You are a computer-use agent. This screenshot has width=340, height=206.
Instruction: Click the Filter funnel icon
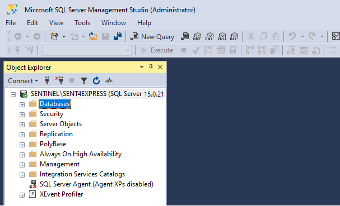point(83,81)
